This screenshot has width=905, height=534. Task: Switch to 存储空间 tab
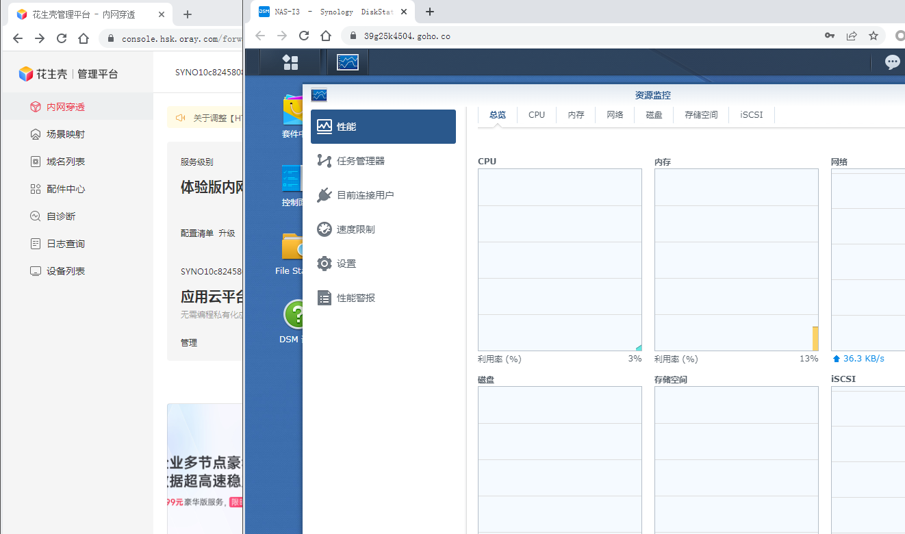coord(701,115)
